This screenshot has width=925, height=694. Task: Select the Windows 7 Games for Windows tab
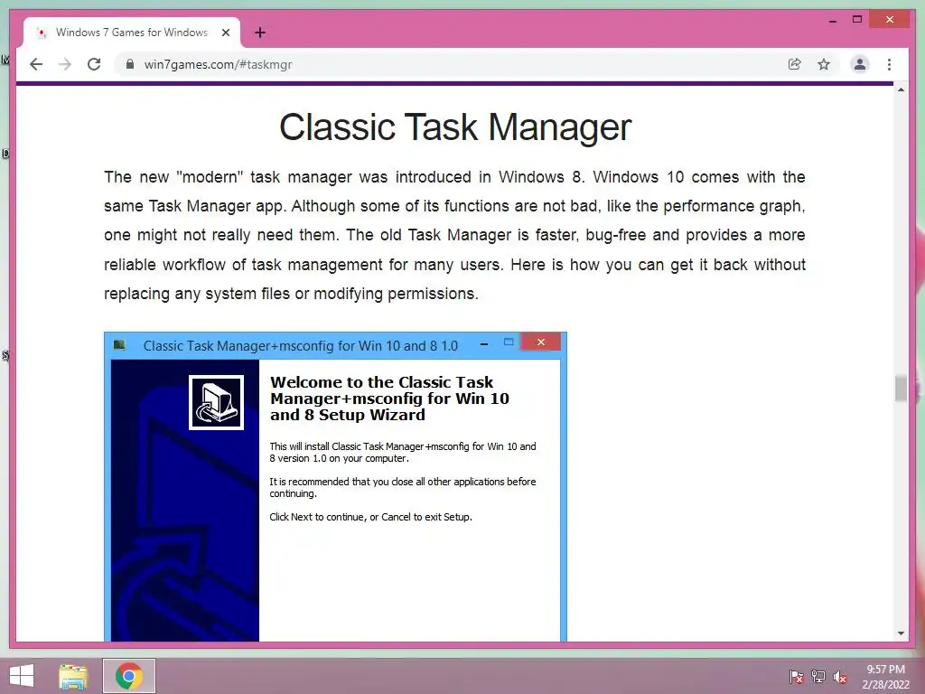coord(132,33)
